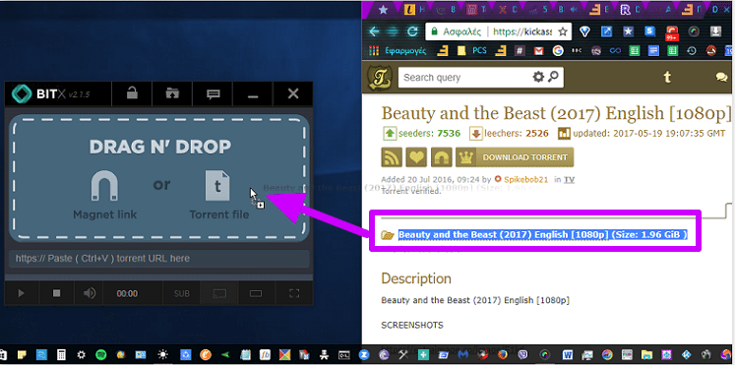Image resolution: width=735 pixels, height=365 pixels.
Task: Click the Magnet link icon
Action: 104,187
